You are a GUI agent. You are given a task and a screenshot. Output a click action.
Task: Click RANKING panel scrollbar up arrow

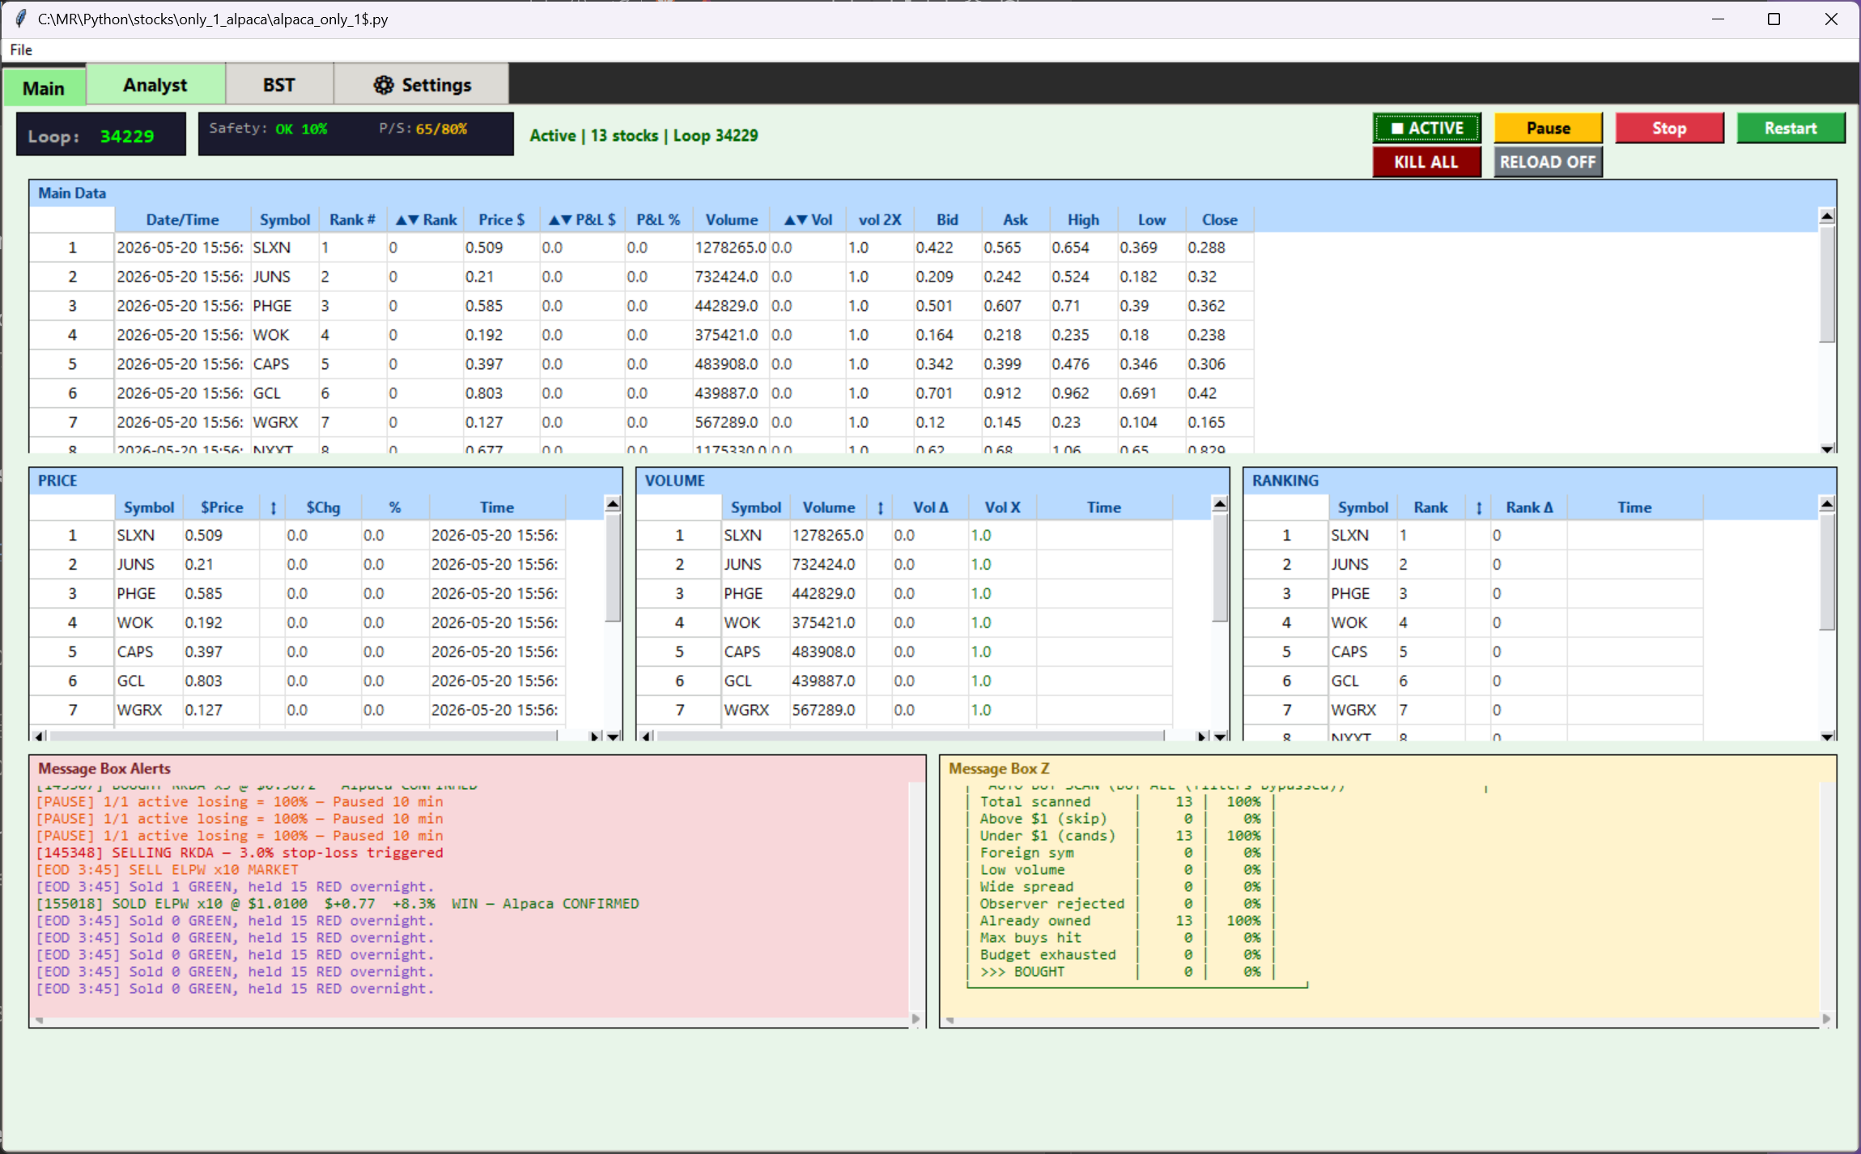[x=1827, y=504]
